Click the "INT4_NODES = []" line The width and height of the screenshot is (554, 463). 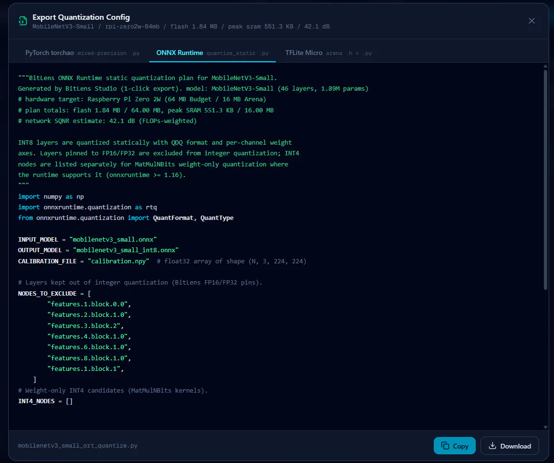point(45,401)
